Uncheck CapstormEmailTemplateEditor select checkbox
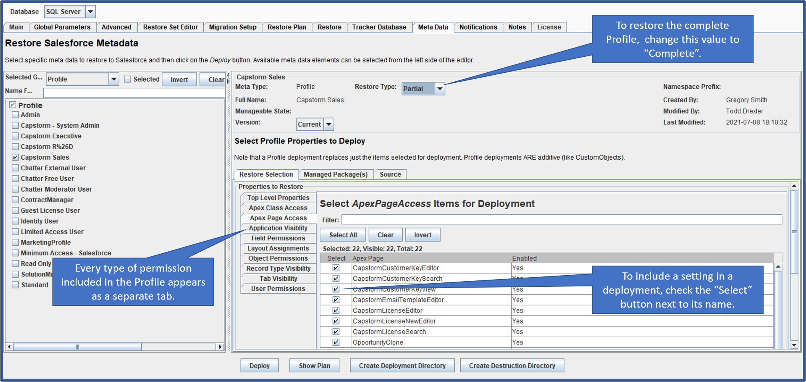This screenshot has height=382, width=806. click(336, 300)
